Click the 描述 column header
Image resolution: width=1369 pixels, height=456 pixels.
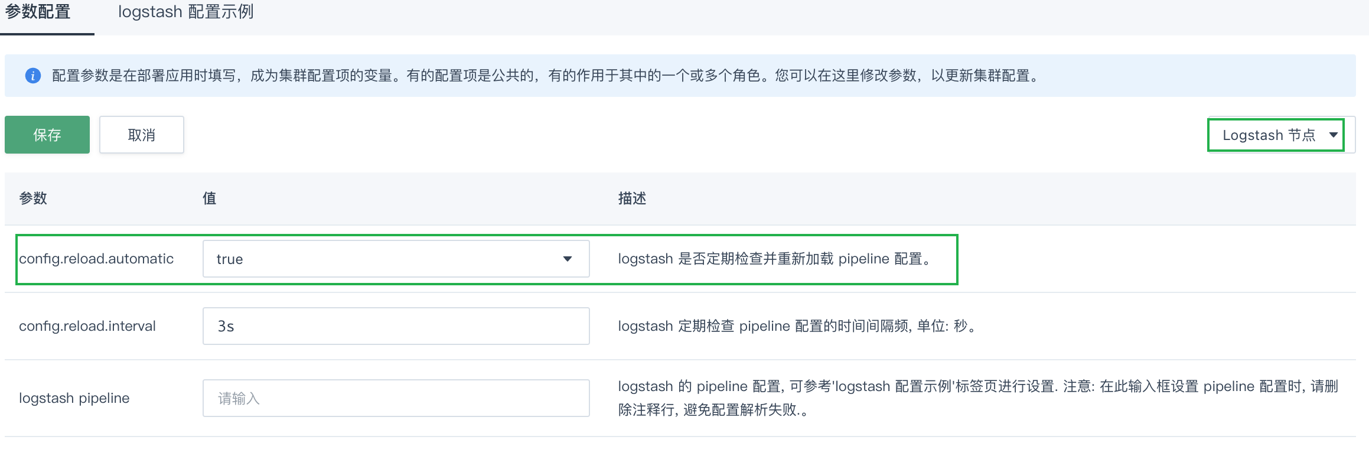coord(632,198)
